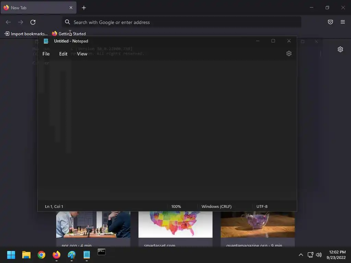Open volume control in system tray
Viewport: 351px width, 263px height.
(318, 255)
